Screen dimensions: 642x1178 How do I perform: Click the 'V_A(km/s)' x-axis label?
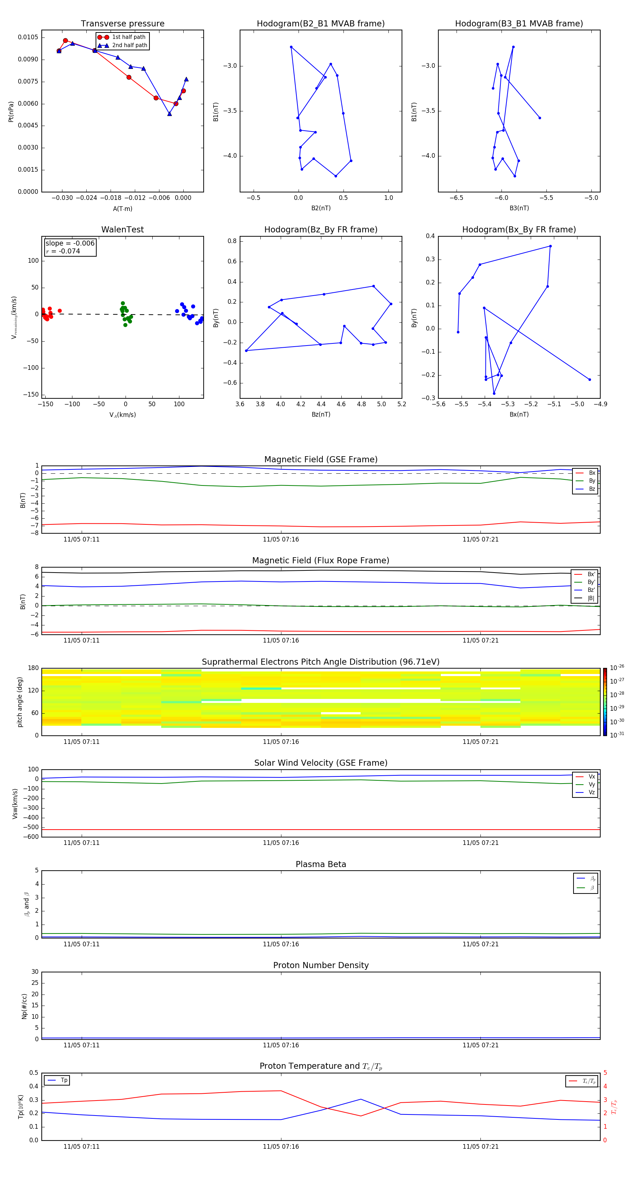[122, 415]
